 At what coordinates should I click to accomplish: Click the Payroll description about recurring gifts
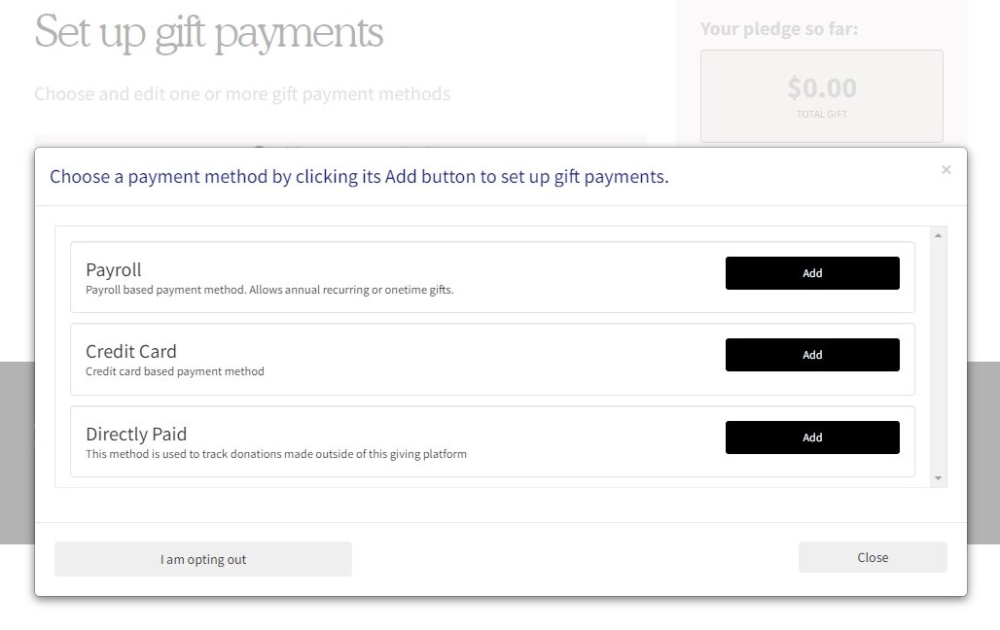tap(269, 290)
